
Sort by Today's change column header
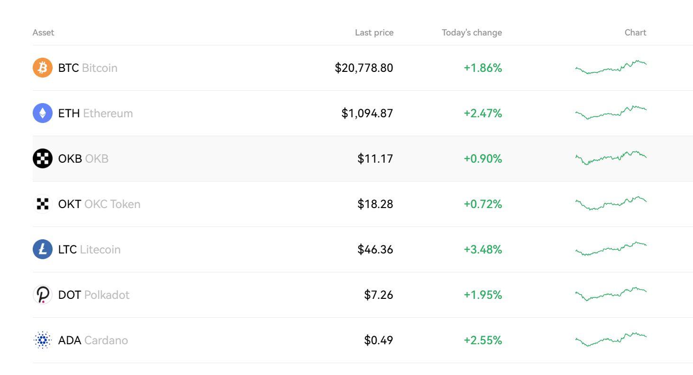pyautogui.click(x=472, y=33)
